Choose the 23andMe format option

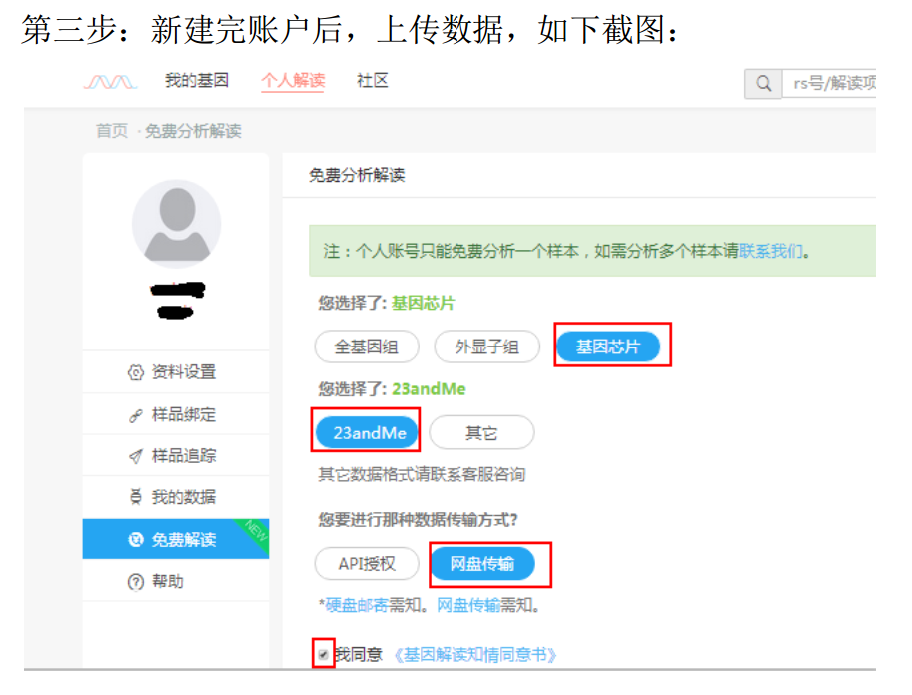(367, 432)
